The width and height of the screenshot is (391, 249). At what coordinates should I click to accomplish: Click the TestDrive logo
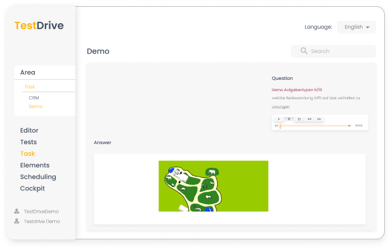[39, 26]
